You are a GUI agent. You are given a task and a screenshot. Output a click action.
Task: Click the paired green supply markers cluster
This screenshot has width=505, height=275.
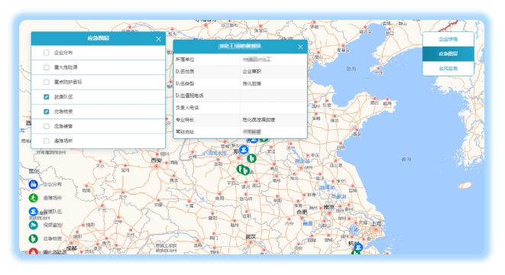[243, 170]
